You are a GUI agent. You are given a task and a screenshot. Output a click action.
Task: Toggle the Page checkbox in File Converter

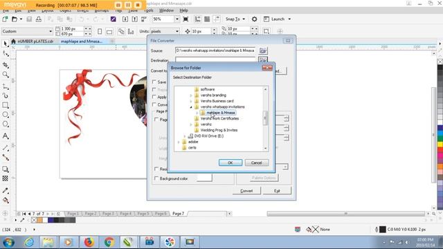pos(156,120)
